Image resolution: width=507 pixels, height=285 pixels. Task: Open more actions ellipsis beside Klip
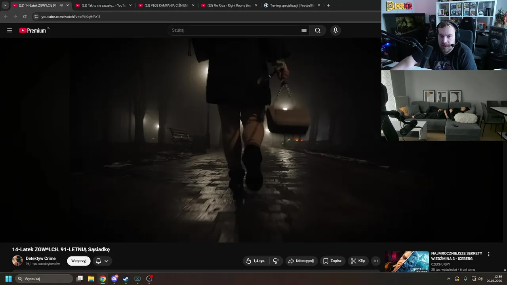(x=375, y=261)
